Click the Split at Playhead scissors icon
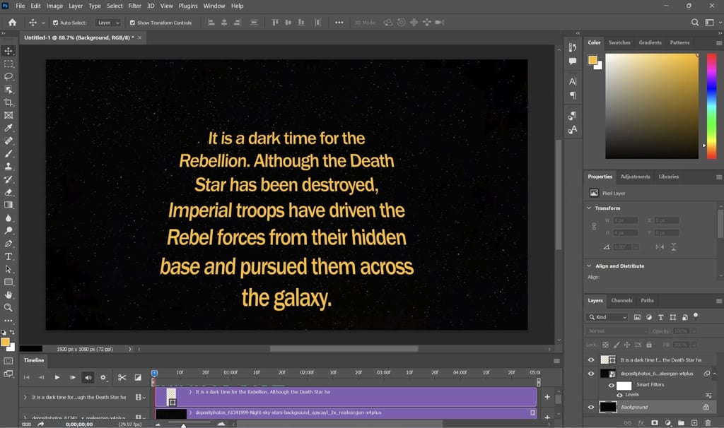 click(x=122, y=377)
